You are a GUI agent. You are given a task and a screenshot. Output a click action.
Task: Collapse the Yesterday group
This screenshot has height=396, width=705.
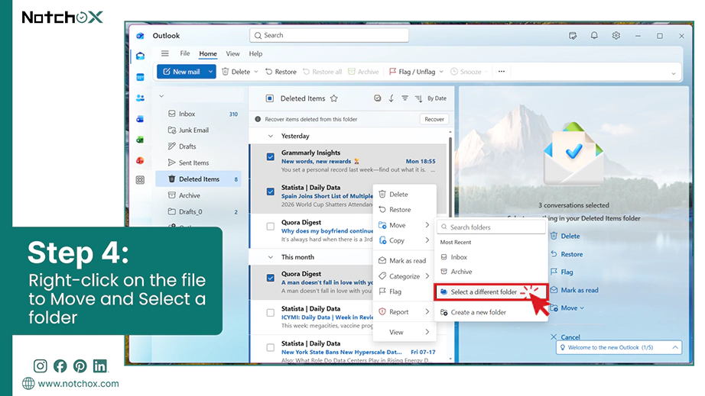click(270, 136)
